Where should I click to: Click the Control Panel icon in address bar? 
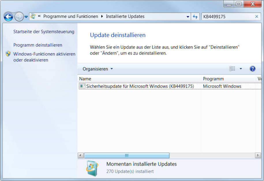(33, 16)
